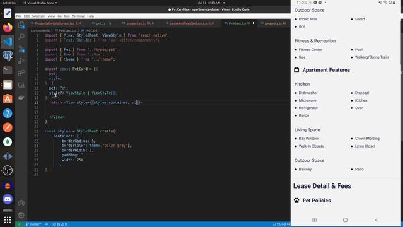Open the pgAdmin elephant icon in dock

pyautogui.click(x=8, y=56)
